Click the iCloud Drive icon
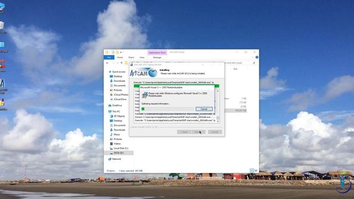The image size is (354, 199). (111, 99)
